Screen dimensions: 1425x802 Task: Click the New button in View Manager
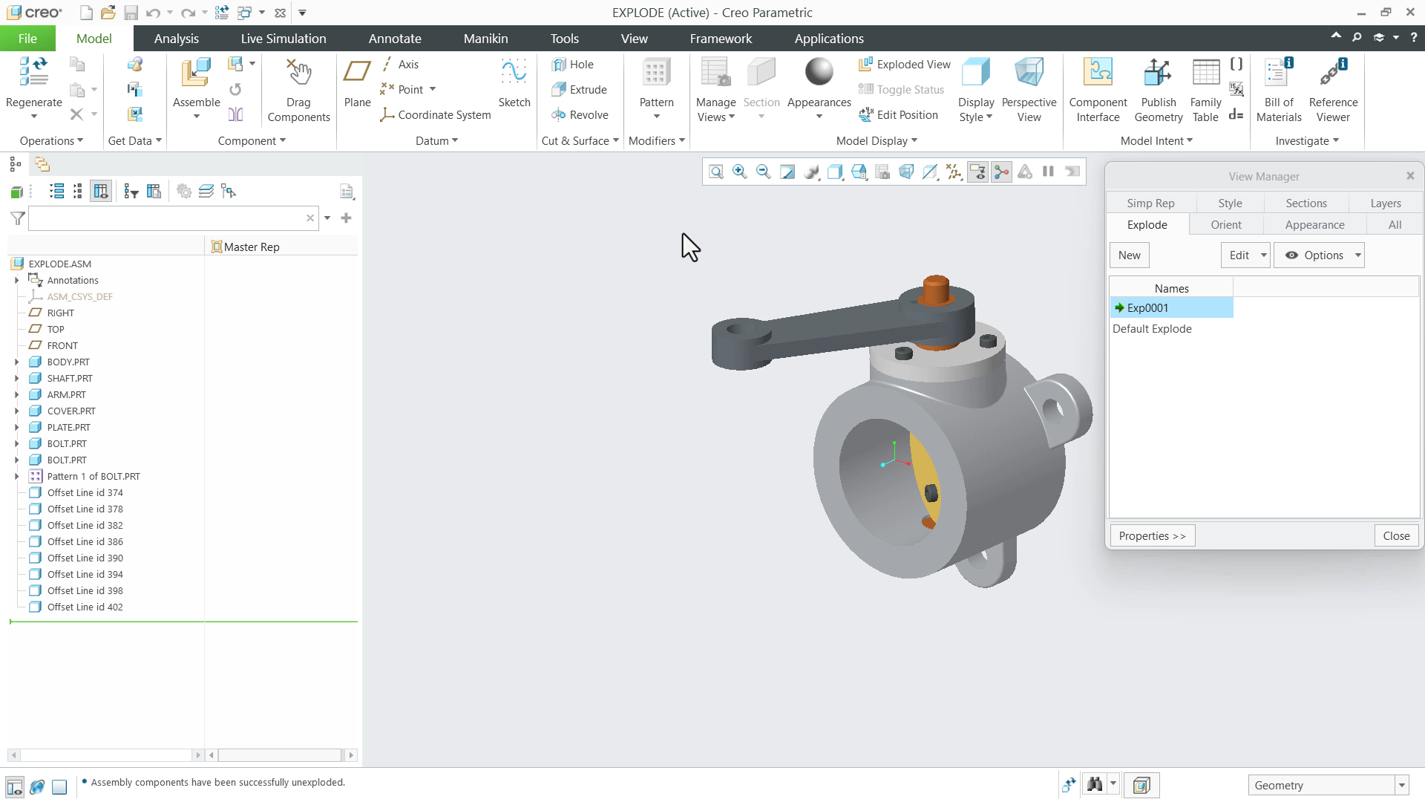click(1130, 255)
